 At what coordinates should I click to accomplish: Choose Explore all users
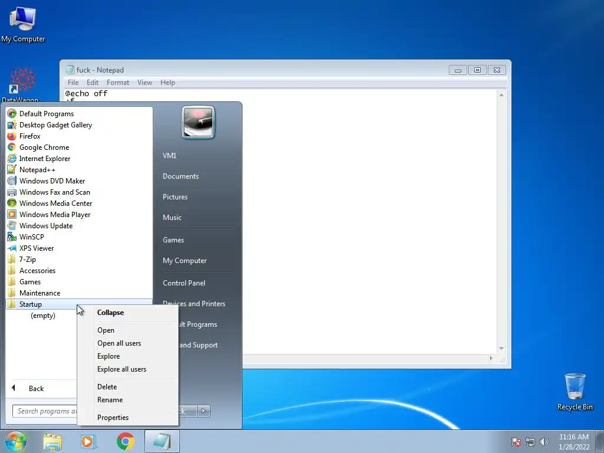pos(128,369)
